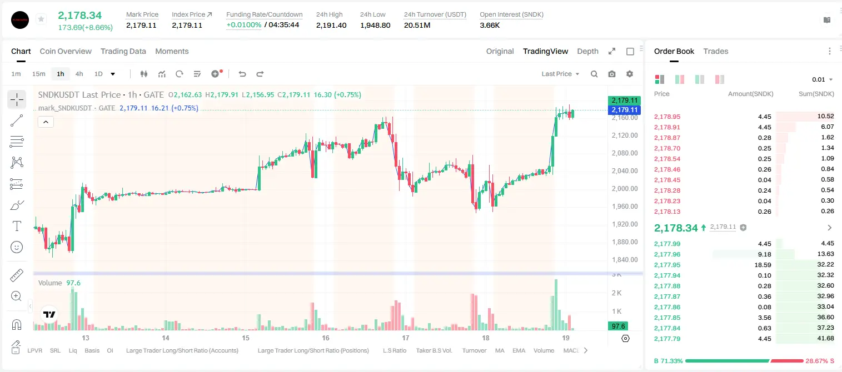This screenshot has height=372, width=842.
Task: Toggle the favorite star for SNDKUSDT
Action: pyautogui.click(x=41, y=19)
